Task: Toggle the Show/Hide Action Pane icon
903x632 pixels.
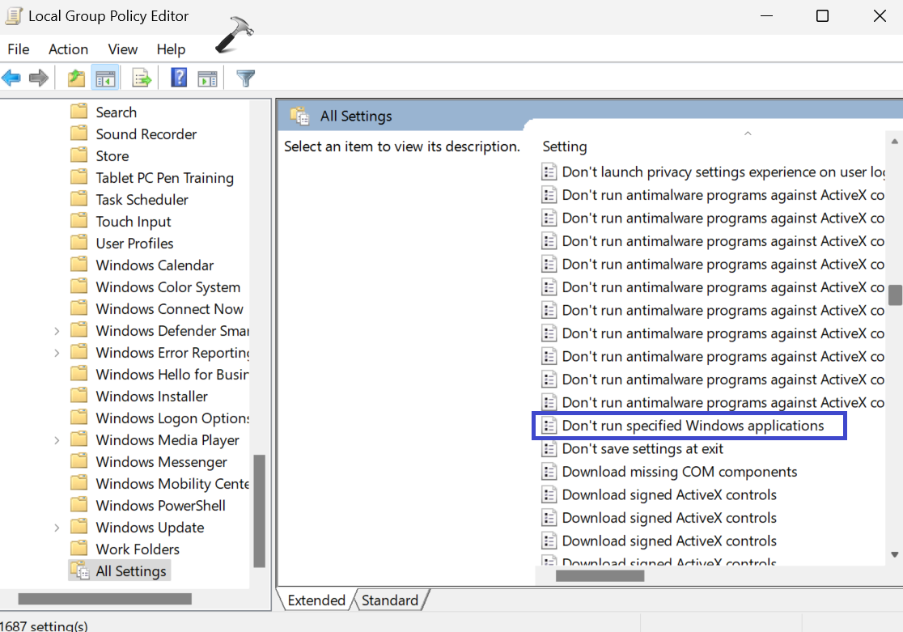Action: (207, 78)
